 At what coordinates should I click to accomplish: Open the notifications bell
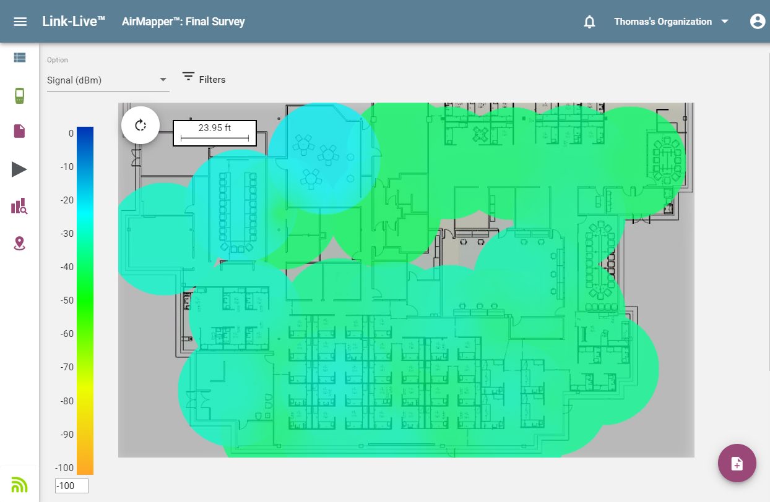pyautogui.click(x=589, y=22)
